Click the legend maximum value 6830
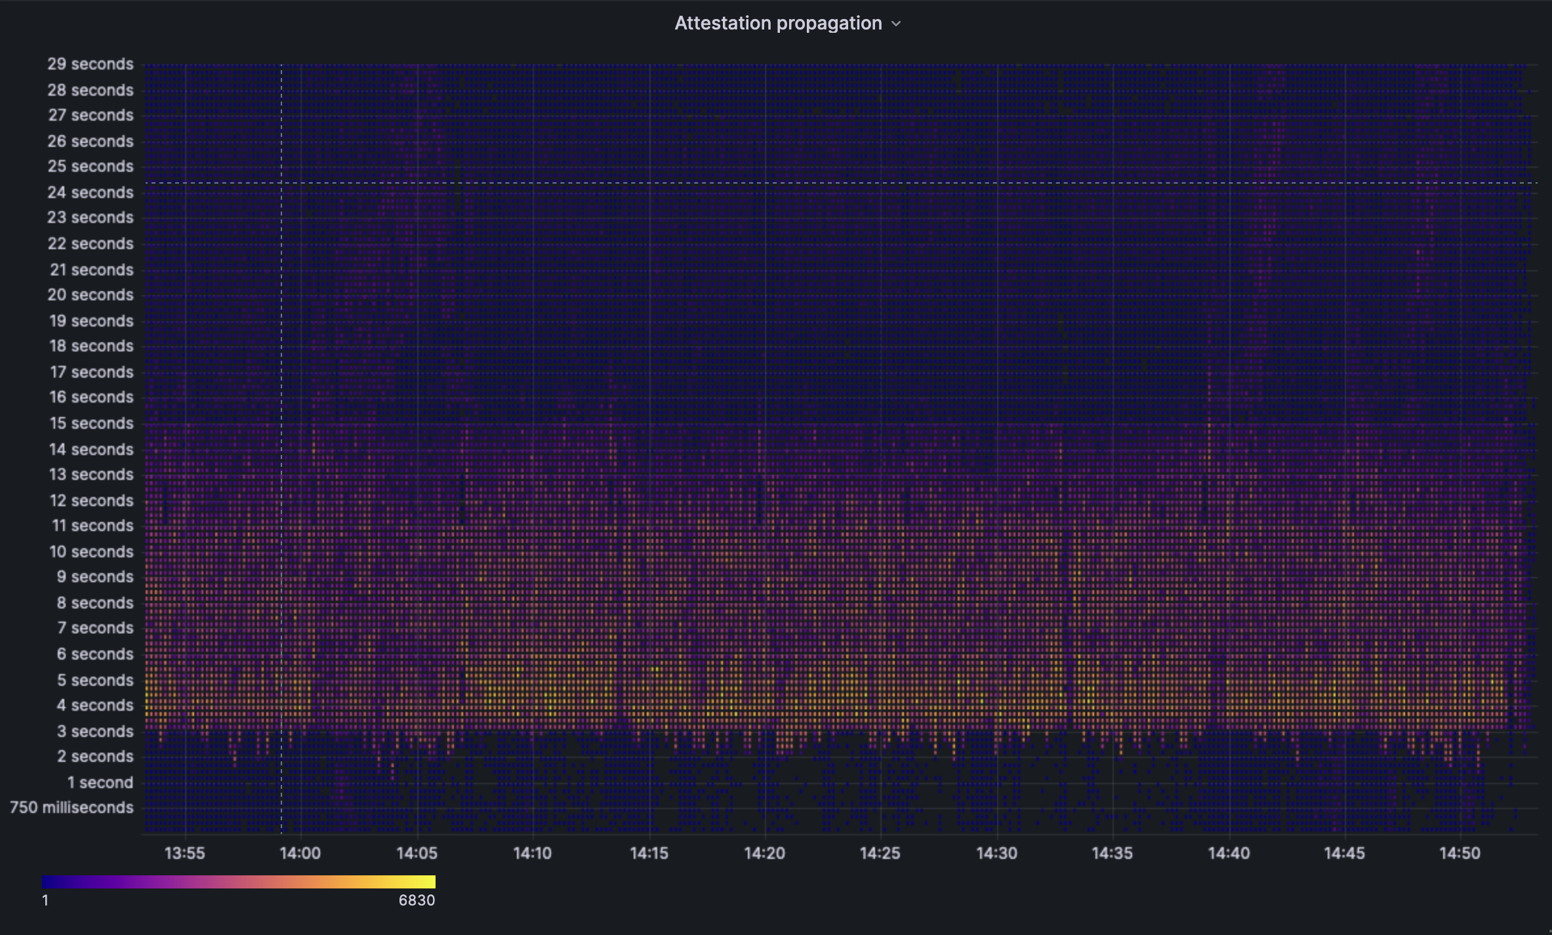 click(417, 900)
